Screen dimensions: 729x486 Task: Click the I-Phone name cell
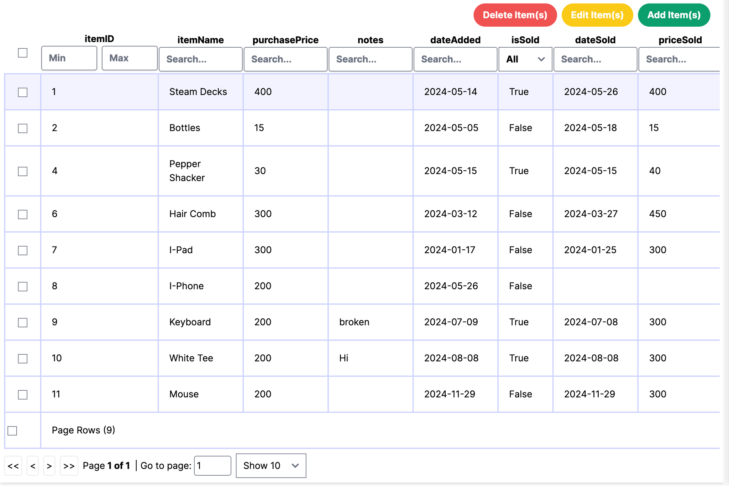(201, 286)
